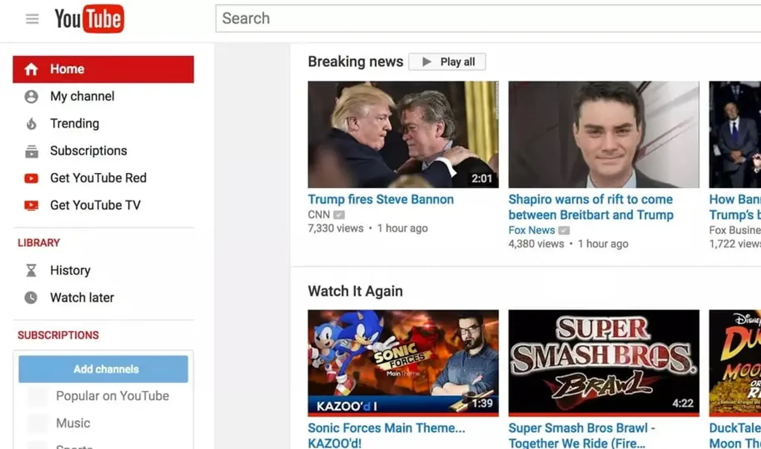The image size is (761, 449).
Task: Click the 1:39 duration badge
Action: click(482, 403)
